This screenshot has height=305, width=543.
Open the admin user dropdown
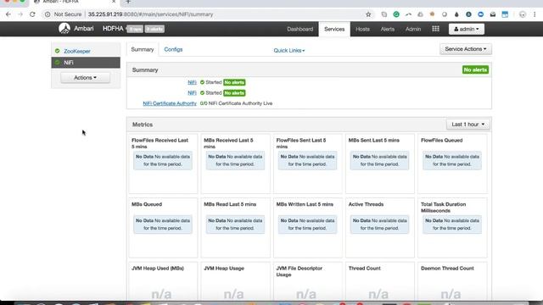[467, 29]
